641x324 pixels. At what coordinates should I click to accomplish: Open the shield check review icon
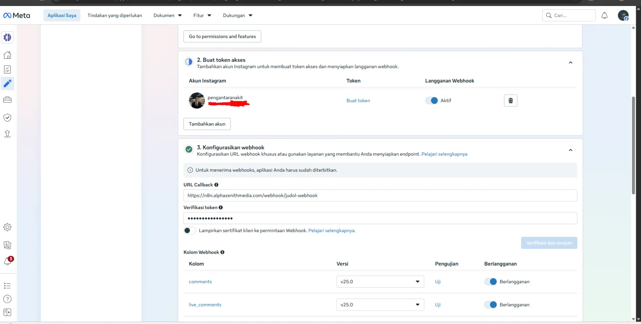click(x=7, y=117)
